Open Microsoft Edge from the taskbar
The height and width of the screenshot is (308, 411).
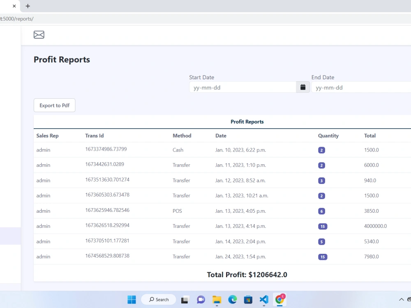pyautogui.click(x=233, y=299)
